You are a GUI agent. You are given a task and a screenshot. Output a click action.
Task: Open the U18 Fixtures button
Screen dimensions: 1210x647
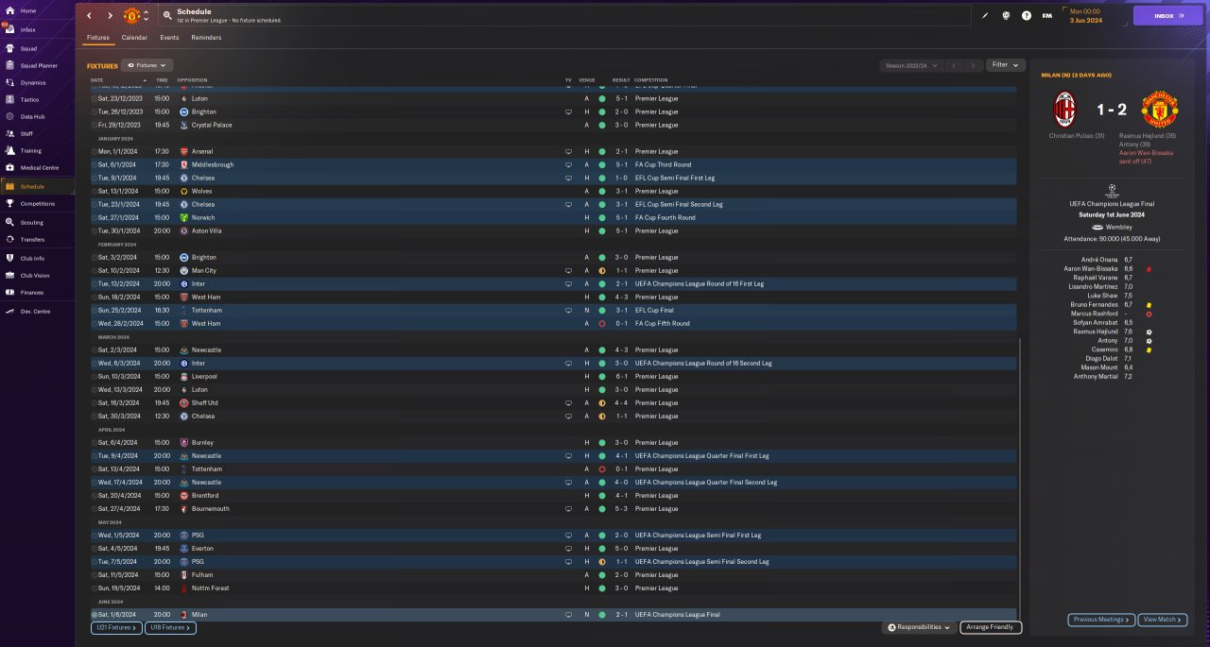170,627
